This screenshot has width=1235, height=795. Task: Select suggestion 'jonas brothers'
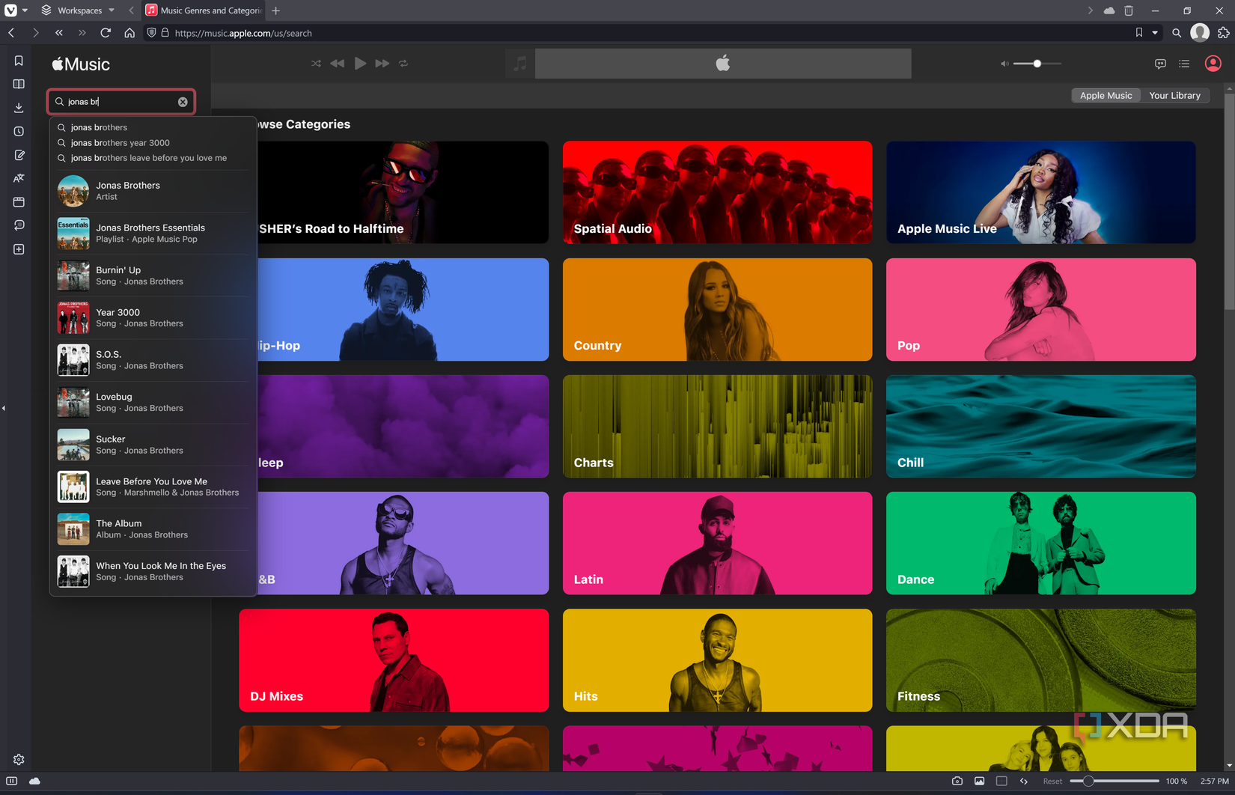point(153,127)
